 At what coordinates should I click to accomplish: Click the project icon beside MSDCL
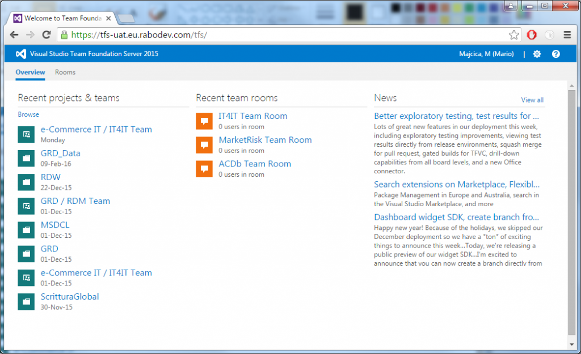[x=26, y=230]
